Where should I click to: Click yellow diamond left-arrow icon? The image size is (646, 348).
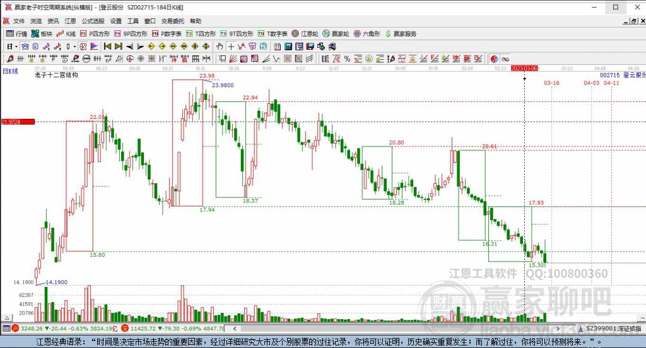pos(151,47)
